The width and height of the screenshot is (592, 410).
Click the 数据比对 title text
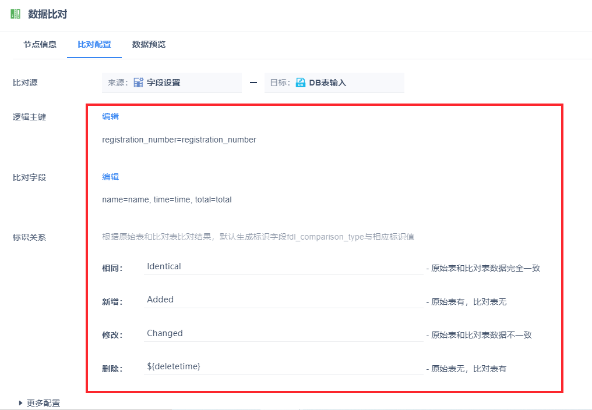(48, 15)
